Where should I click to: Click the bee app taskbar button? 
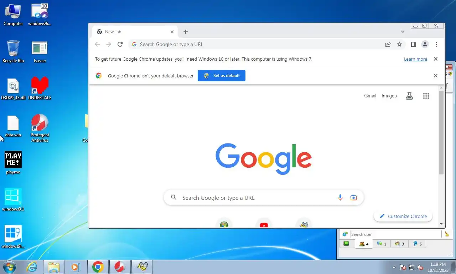click(x=142, y=267)
